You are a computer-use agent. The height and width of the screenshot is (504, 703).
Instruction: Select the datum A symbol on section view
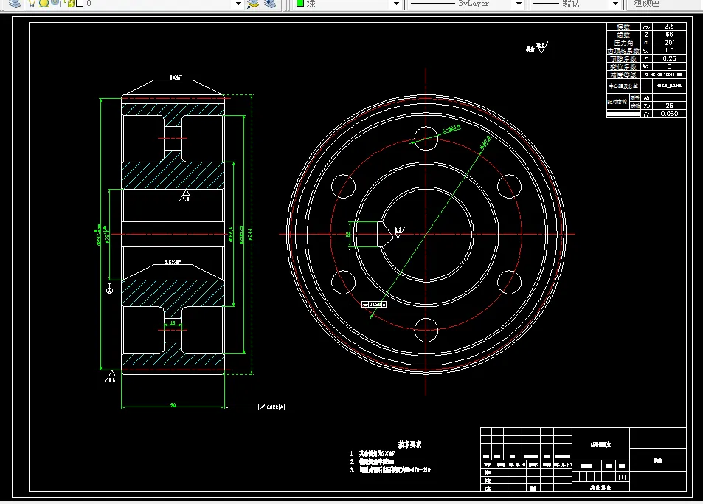[109, 289]
